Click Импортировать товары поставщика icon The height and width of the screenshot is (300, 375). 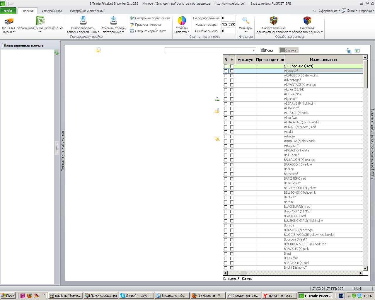83,21
